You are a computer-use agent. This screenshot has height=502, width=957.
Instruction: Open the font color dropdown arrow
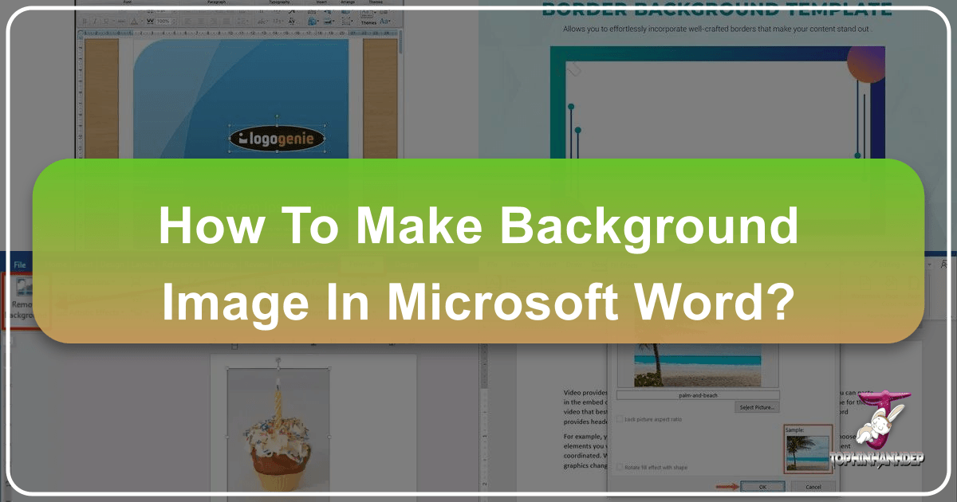(x=142, y=21)
